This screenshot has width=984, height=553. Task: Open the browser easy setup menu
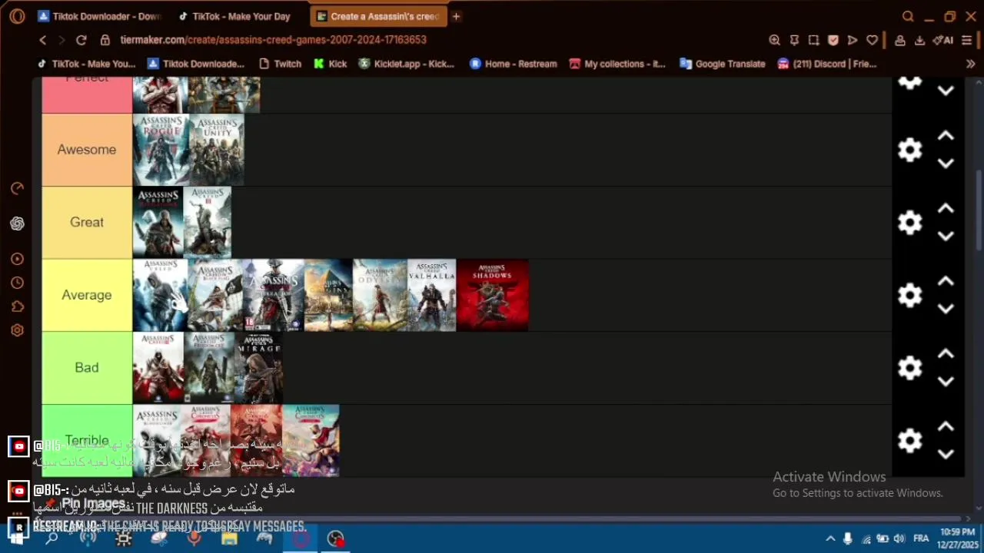pos(967,40)
